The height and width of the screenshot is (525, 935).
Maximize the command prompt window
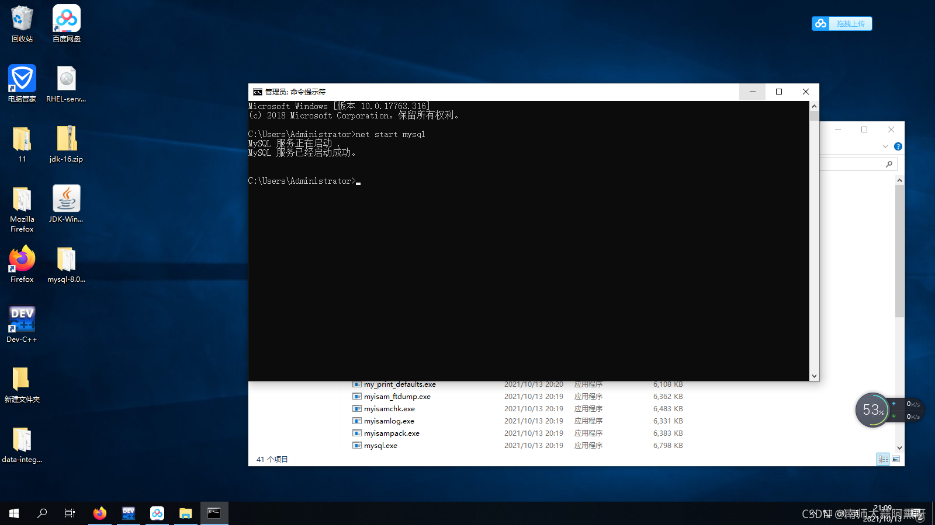coord(779,92)
